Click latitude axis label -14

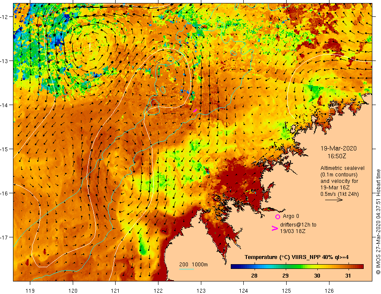pos(4,105)
